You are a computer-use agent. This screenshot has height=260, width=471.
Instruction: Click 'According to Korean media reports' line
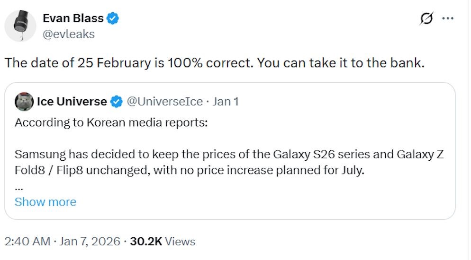[x=111, y=122]
